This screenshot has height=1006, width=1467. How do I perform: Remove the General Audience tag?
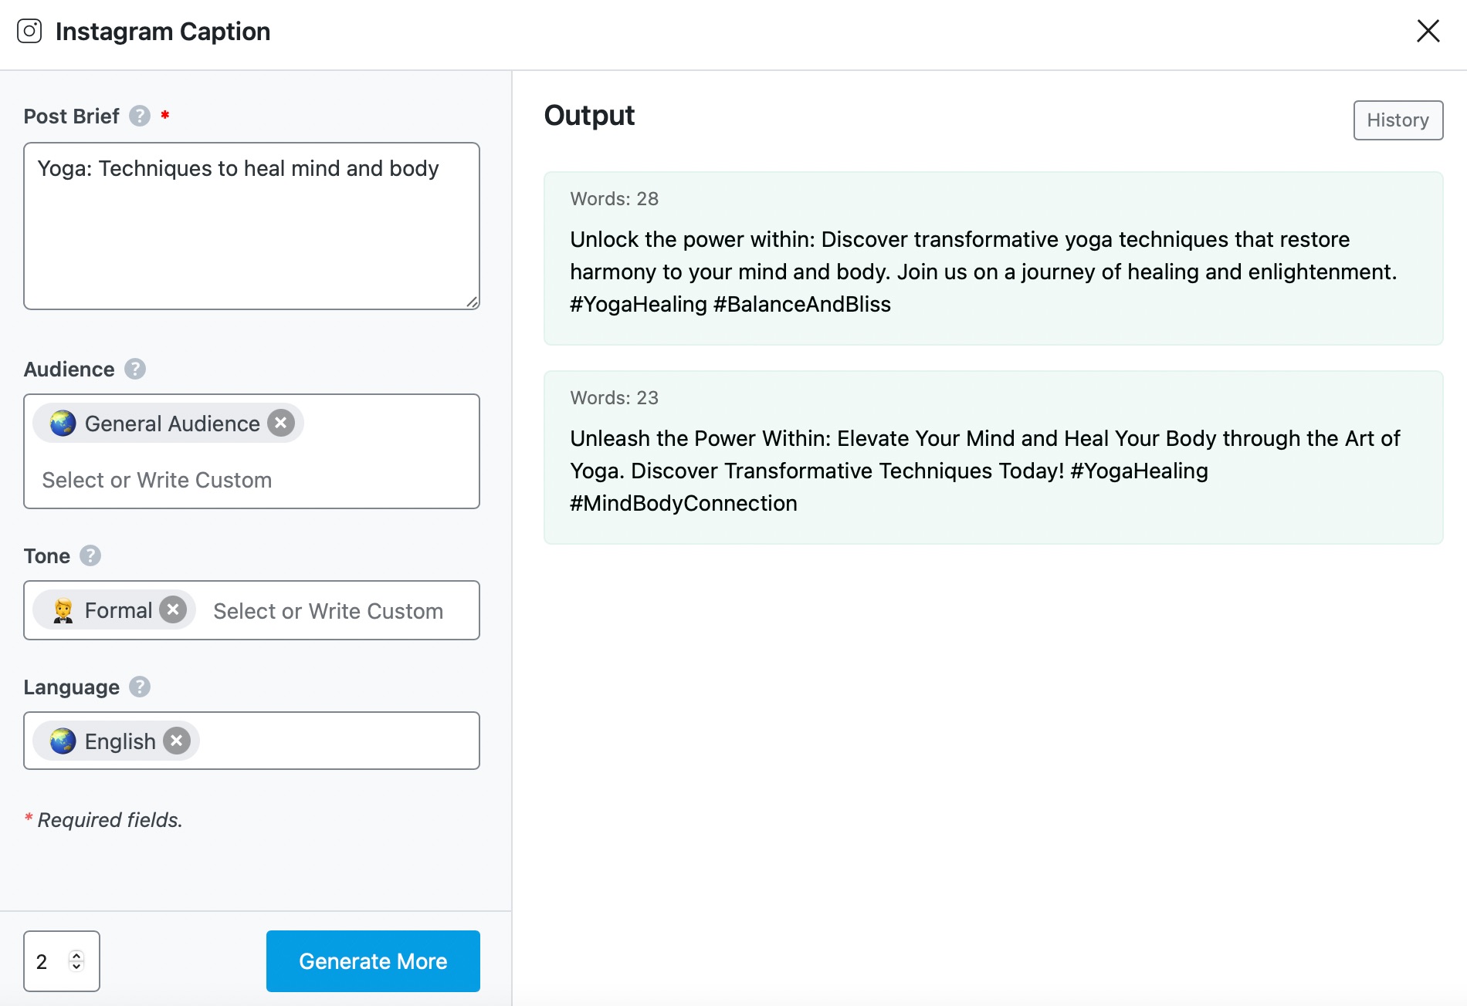[281, 423]
